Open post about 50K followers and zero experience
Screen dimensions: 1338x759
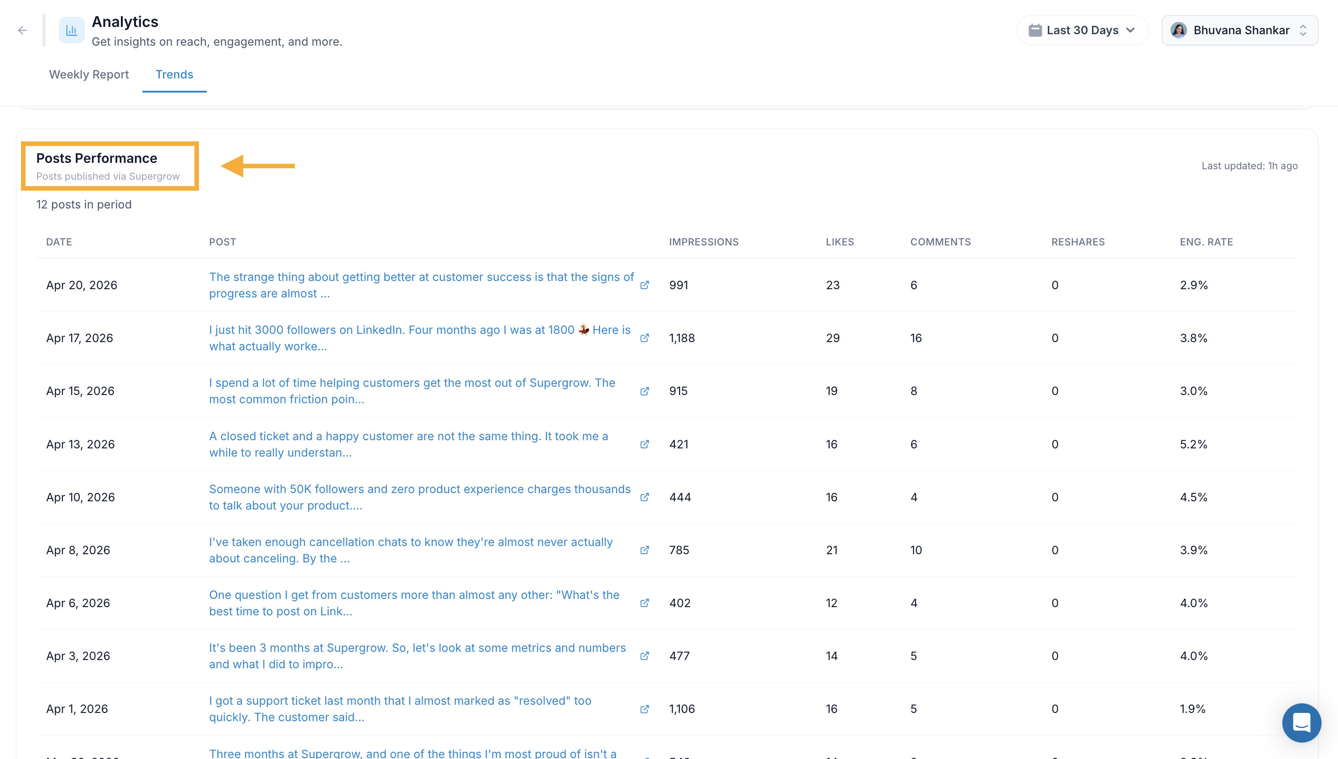[420, 497]
